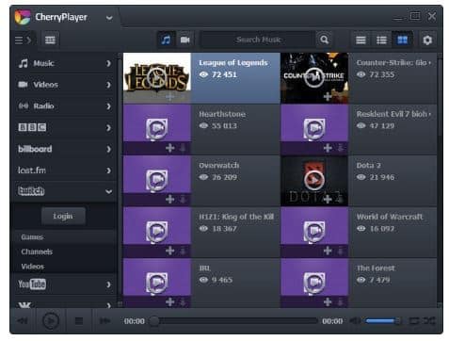Click the volume speaker icon
The image size is (449, 341).
356,320
